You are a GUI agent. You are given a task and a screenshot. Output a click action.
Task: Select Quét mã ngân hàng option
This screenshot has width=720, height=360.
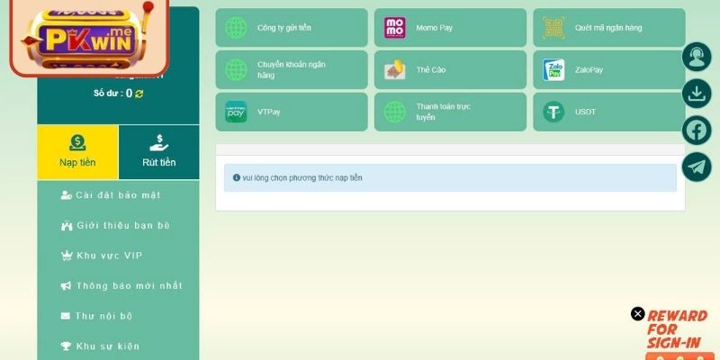(608, 28)
